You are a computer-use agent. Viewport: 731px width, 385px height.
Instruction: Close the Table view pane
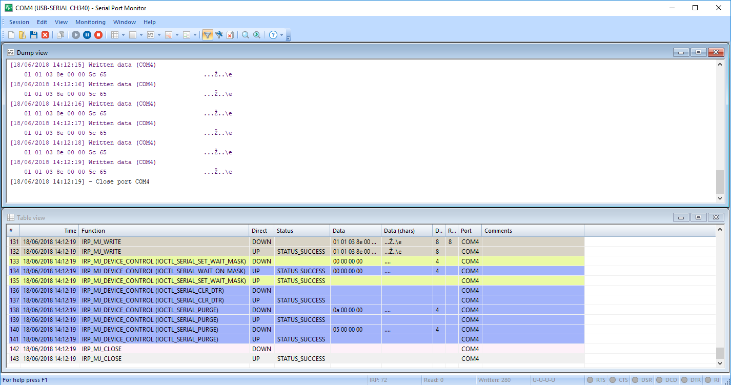click(x=716, y=217)
